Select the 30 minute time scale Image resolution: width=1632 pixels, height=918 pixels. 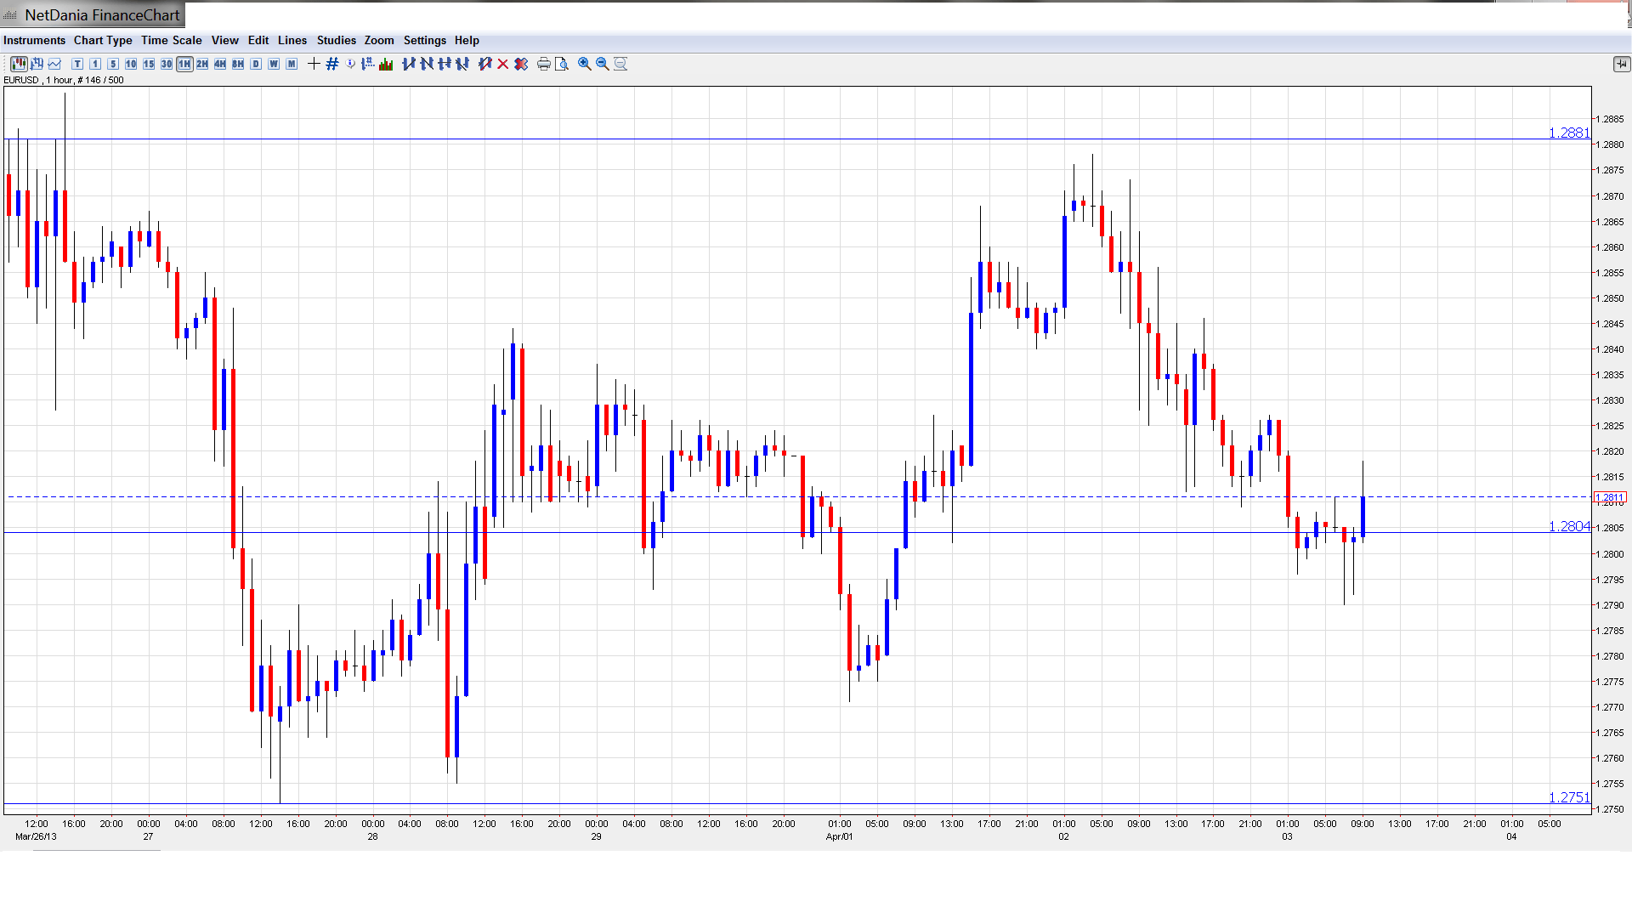(167, 64)
